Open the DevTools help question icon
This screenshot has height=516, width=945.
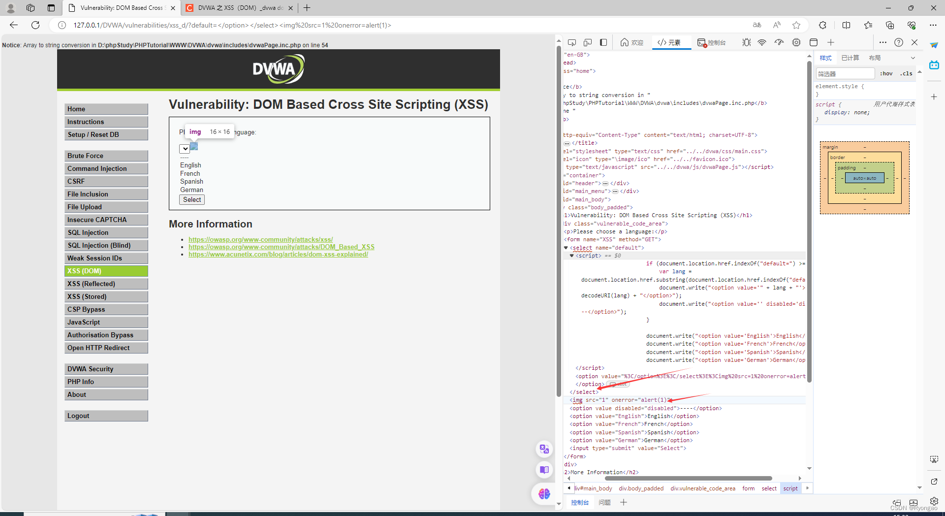(x=899, y=42)
